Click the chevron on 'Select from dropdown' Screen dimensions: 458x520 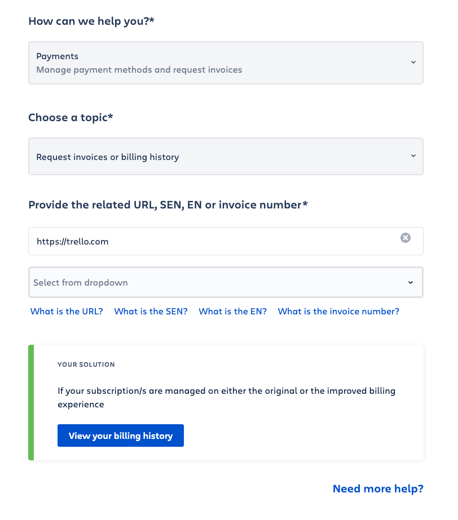coord(411,282)
